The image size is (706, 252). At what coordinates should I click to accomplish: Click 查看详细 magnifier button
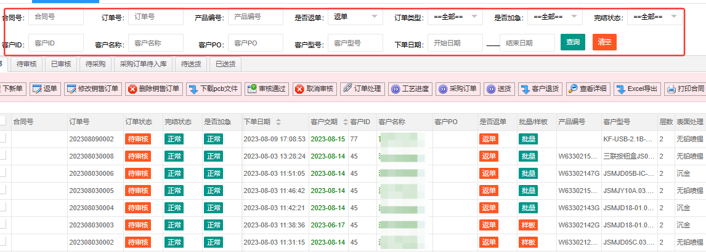point(588,89)
